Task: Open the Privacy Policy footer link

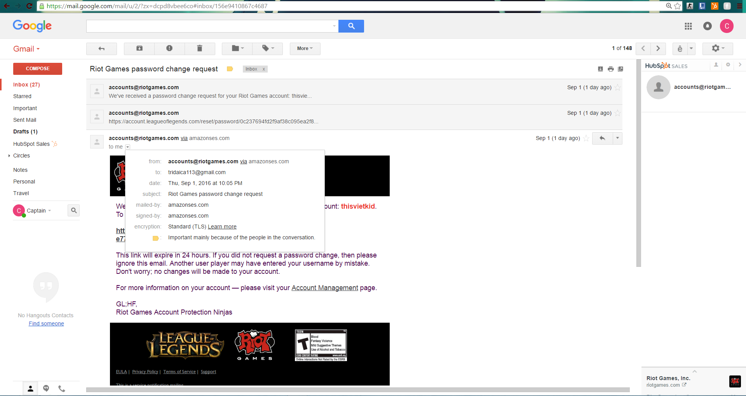Action: pyautogui.click(x=145, y=372)
